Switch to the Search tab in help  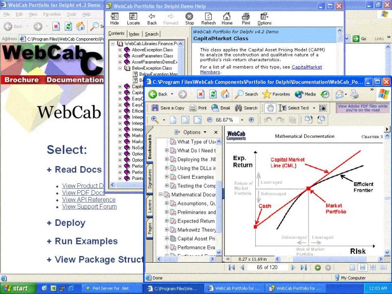tap(151, 34)
